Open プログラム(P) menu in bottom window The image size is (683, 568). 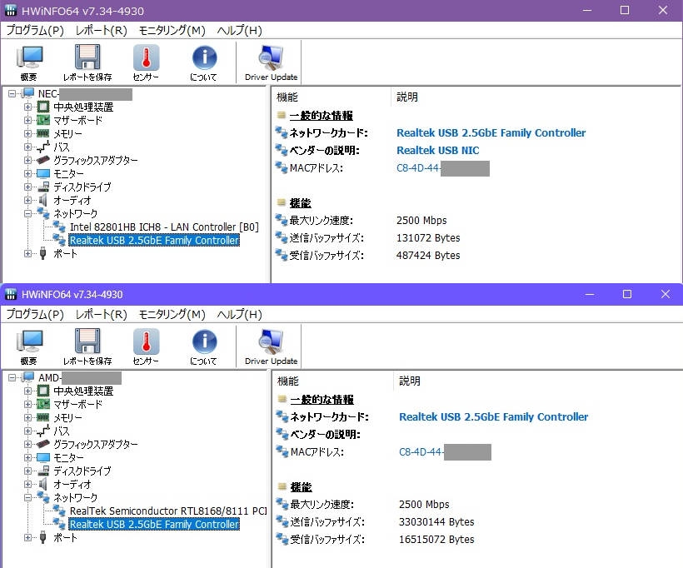35,315
